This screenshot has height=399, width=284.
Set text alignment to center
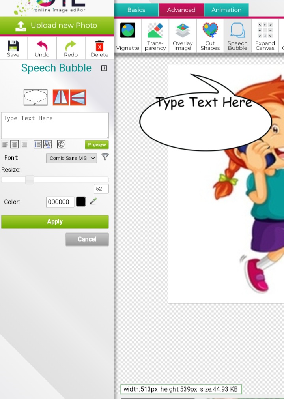(15, 144)
